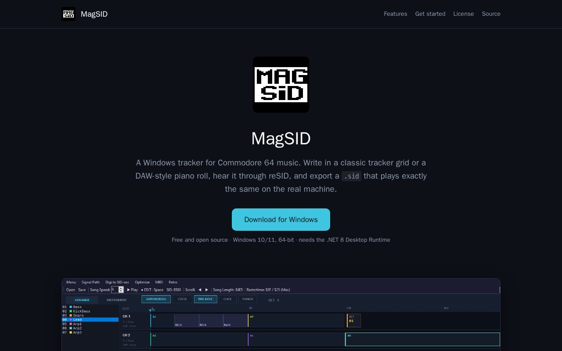Screen dimensions: 562x351
Task: Go to the Get started link
Action: coord(430,14)
